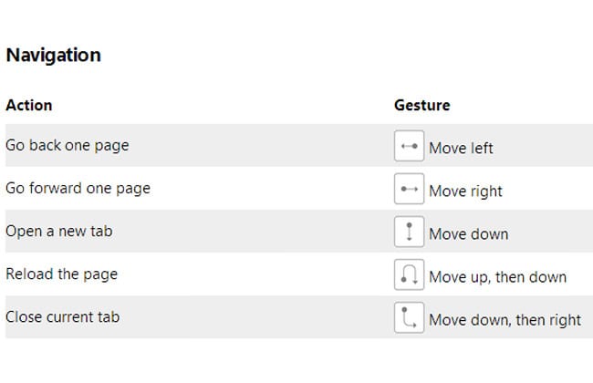Click the Navigation section heading
Viewport: 593px width, 383px height.
click(54, 56)
